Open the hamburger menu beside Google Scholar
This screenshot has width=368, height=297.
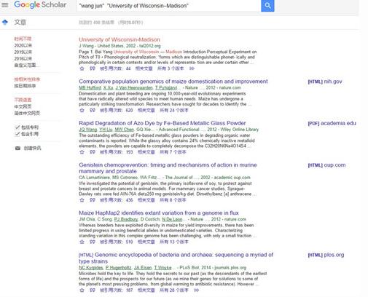(5, 5)
